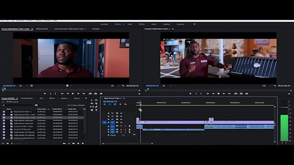Open timeline sequence panel menu
The image size is (294, 165).
tap(124, 98)
